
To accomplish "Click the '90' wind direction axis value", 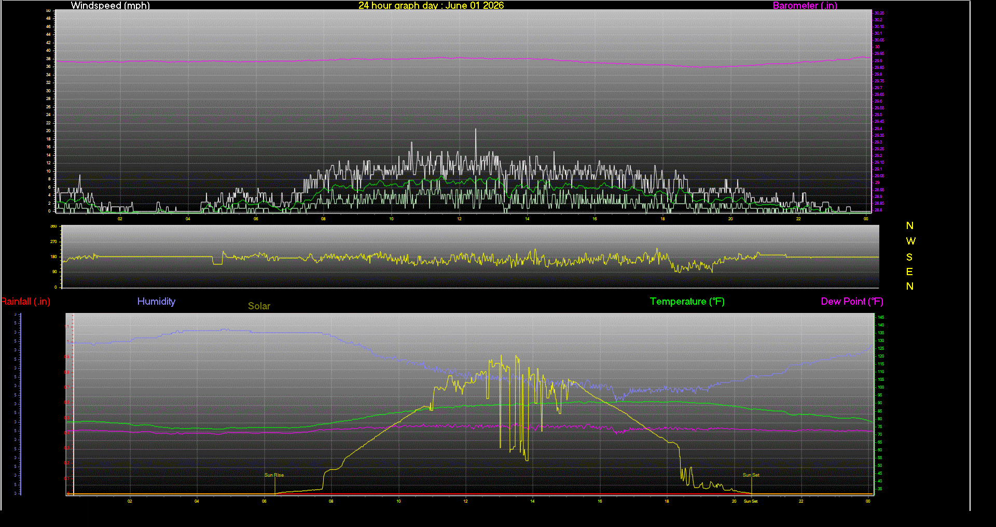I will tap(54, 272).
